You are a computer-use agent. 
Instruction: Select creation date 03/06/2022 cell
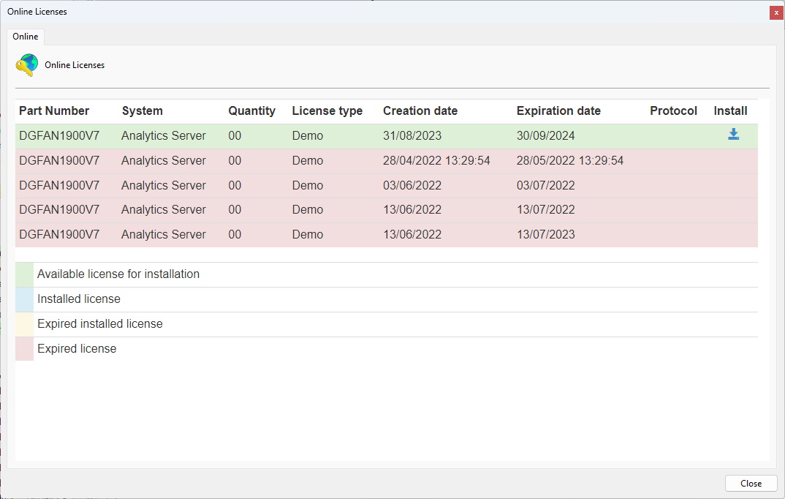click(412, 185)
